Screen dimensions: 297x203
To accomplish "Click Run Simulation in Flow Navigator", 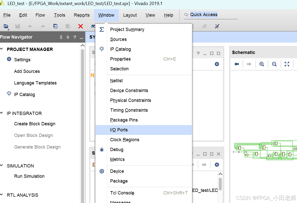I will tap(29, 176).
